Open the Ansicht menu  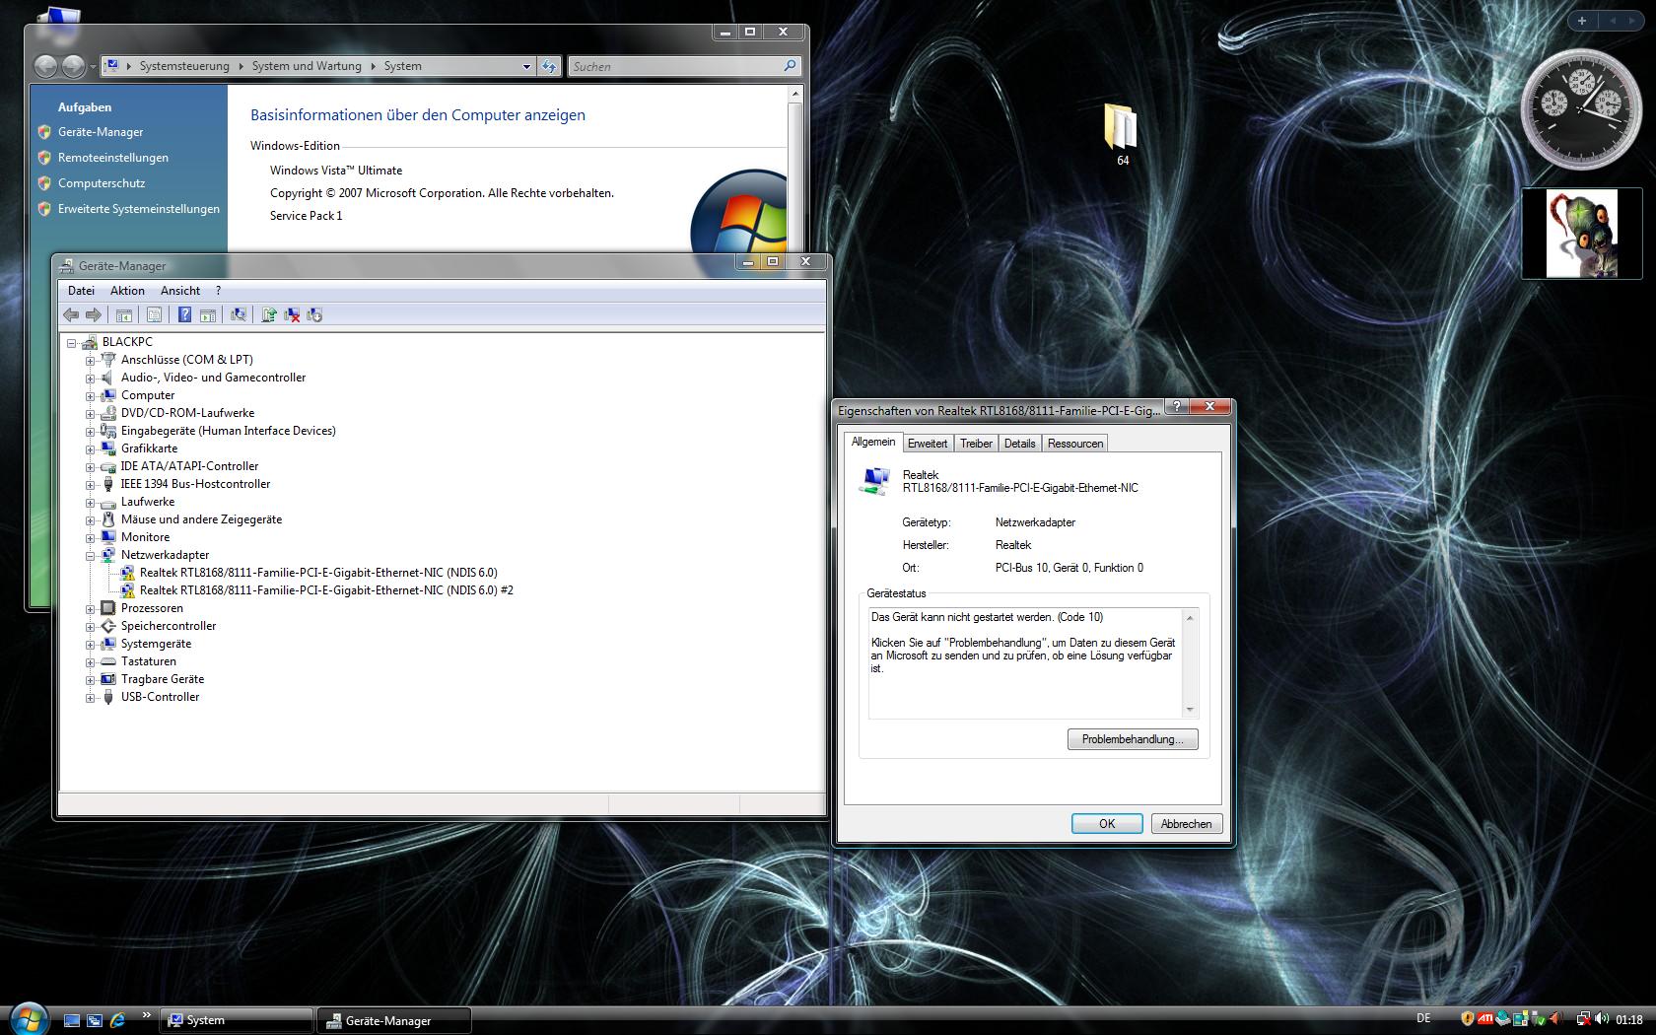[x=180, y=291]
